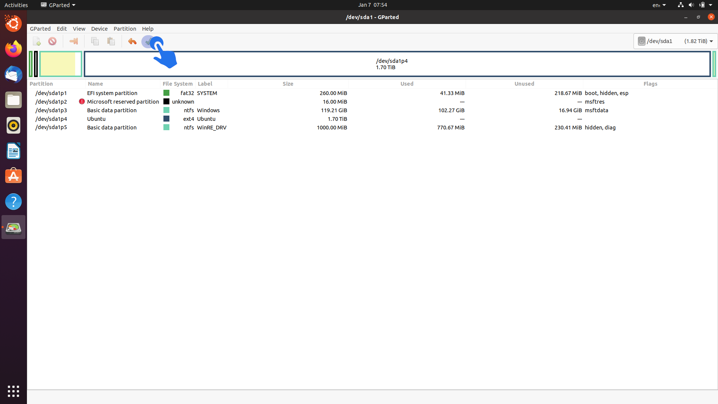Viewport: 718px width, 404px height.
Task: Open Firefox from the dock
Action: 13,49
